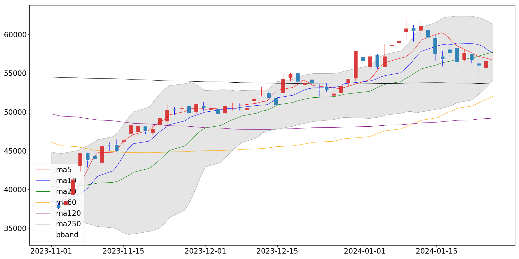The height and width of the screenshot is (259, 519).
Task: Click the ma120 legend label
Action: (x=69, y=213)
